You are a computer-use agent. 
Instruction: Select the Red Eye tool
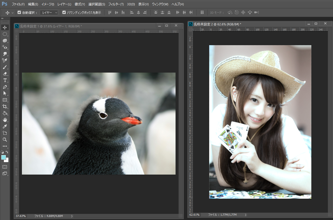pos(5,47)
